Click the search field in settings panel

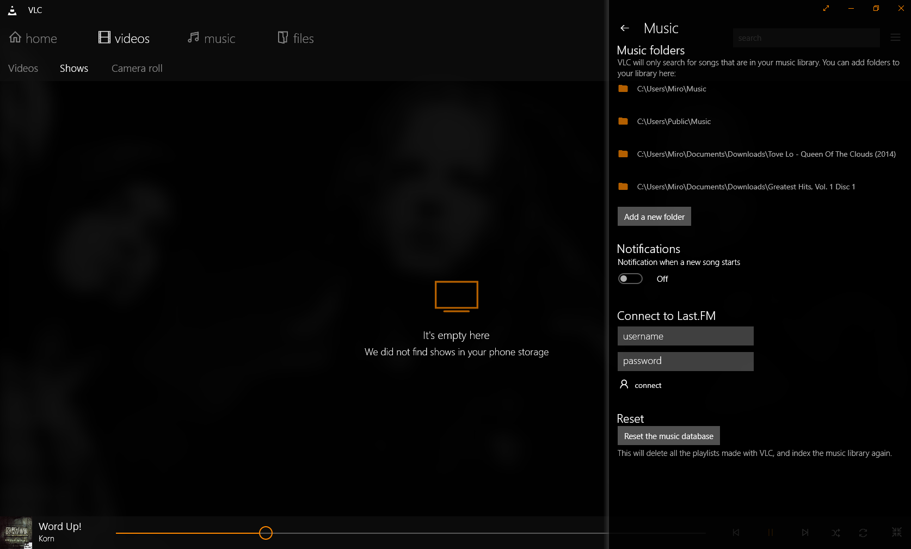(806, 38)
